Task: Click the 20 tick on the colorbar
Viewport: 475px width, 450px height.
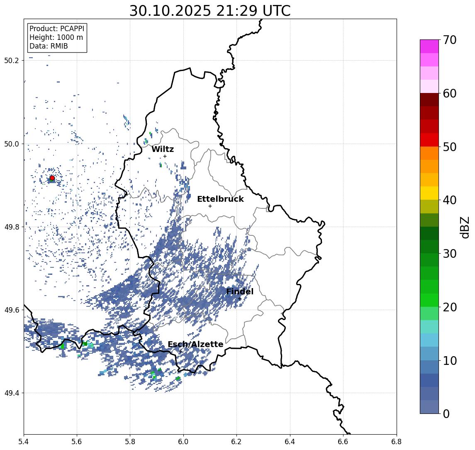Action: click(x=450, y=307)
